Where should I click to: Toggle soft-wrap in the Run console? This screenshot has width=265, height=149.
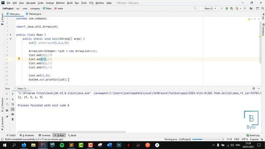pyautogui.click(x=12, y=104)
